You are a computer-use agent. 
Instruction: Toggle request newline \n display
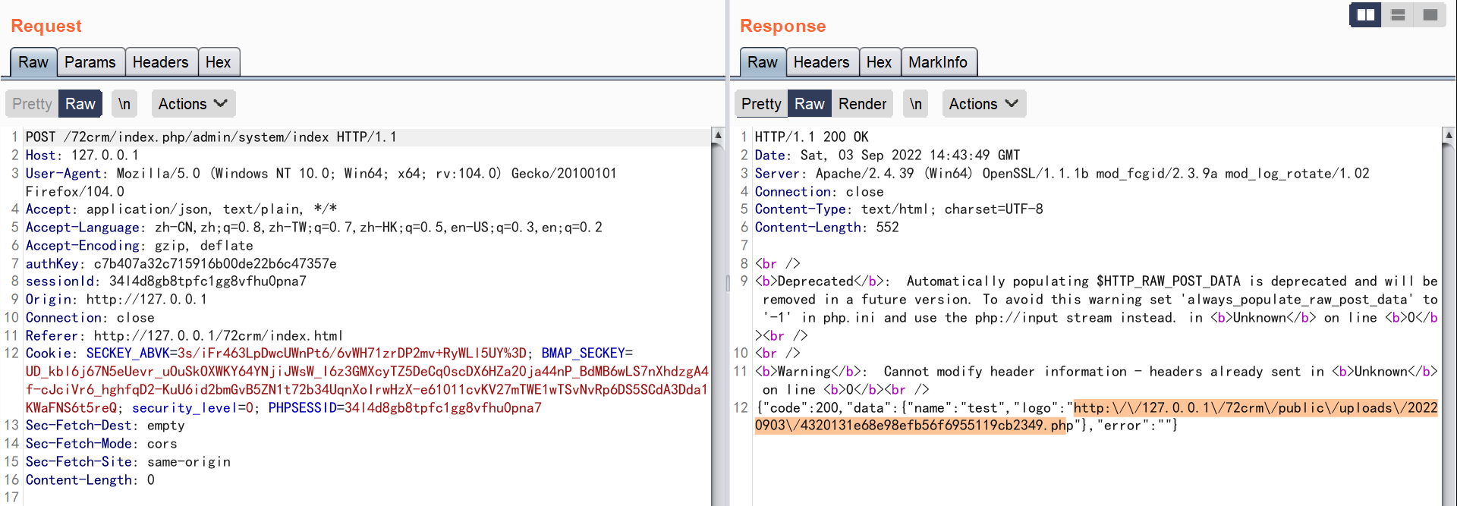click(x=124, y=104)
